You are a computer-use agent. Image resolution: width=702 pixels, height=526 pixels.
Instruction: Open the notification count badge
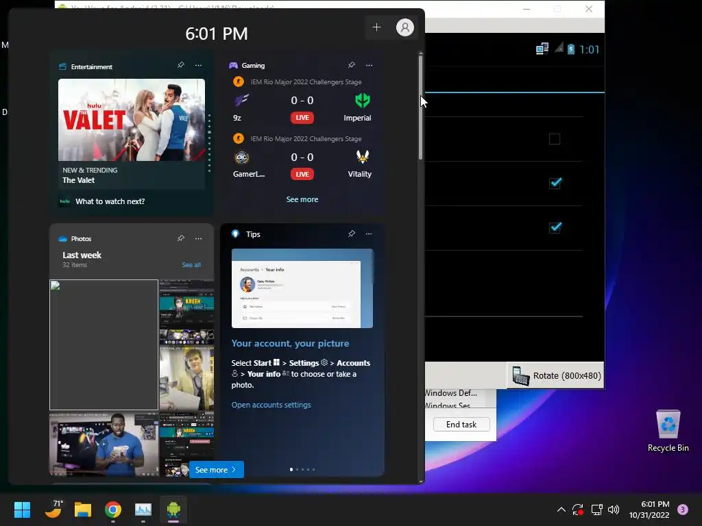pyautogui.click(x=683, y=510)
